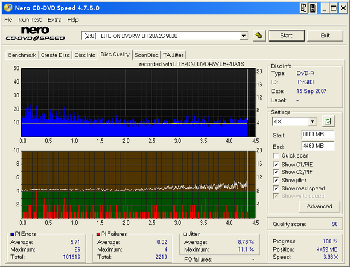Open the Run Test menu

coord(30,20)
